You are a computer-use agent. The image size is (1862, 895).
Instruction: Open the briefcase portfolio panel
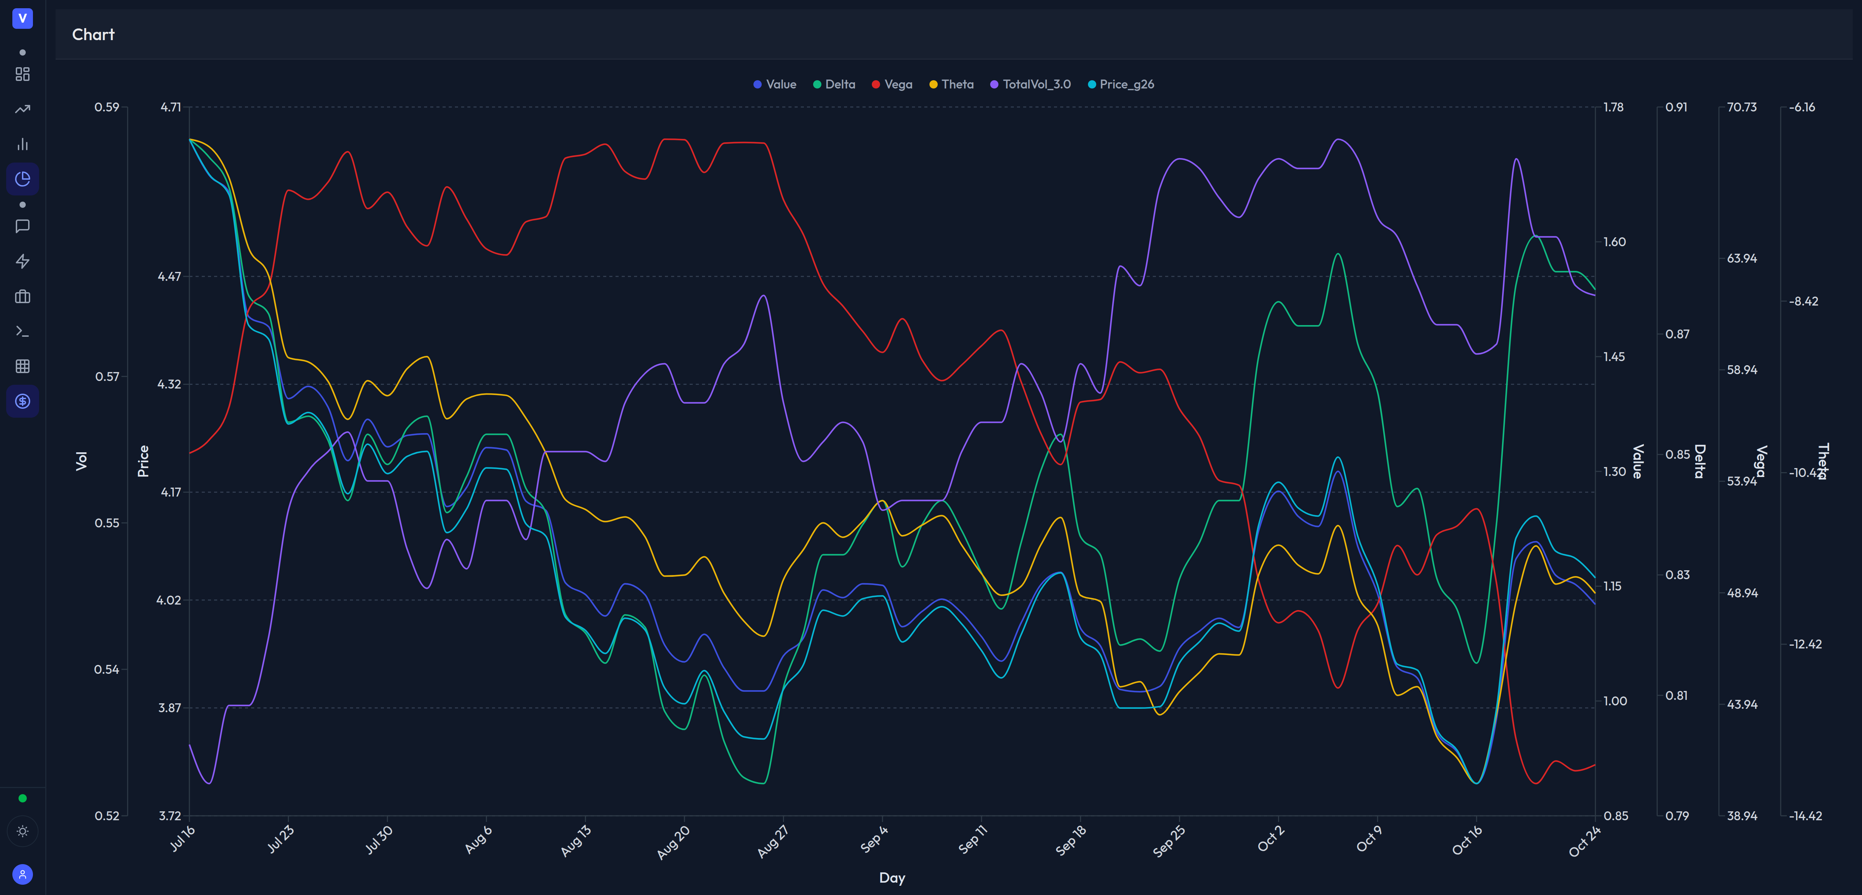22,296
